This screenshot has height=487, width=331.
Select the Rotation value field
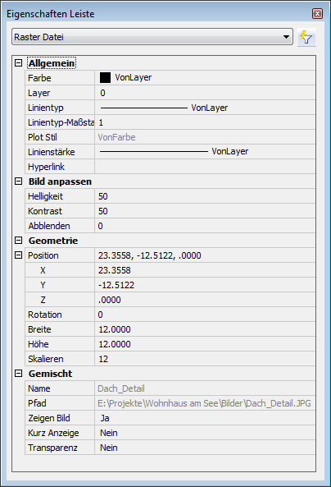pyautogui.click(x=205, y=315)
